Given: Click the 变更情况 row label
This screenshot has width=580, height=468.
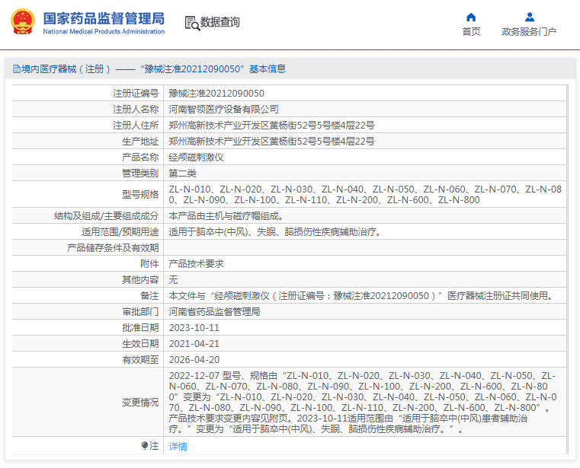Looking at the screenshot, I should 140,403.
